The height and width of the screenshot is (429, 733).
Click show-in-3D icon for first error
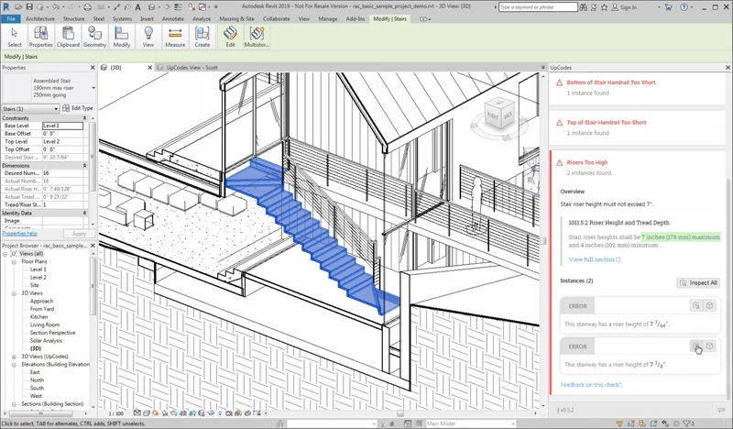tap(710, 305)
